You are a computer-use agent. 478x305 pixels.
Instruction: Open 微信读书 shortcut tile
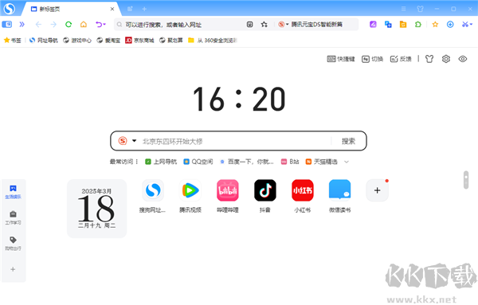(x=339, y=196)
